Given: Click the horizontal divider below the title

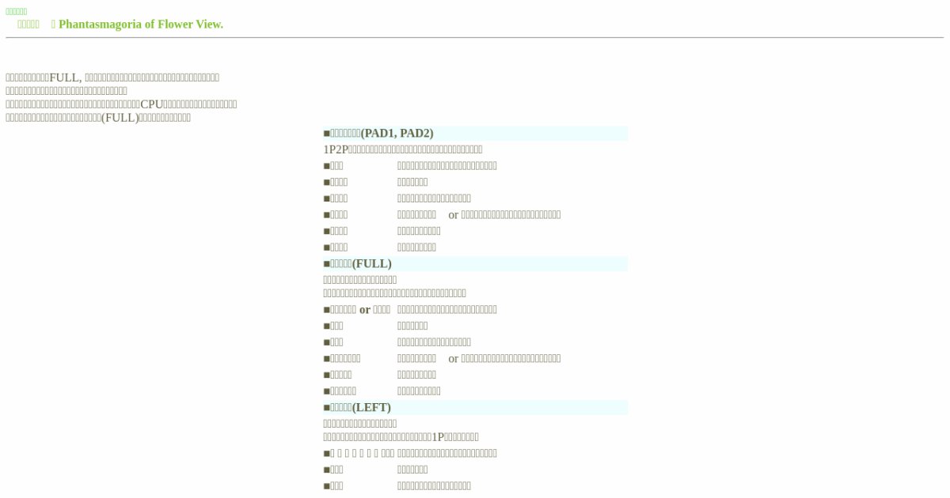Looking at the screenshot, I should [475, 37].
